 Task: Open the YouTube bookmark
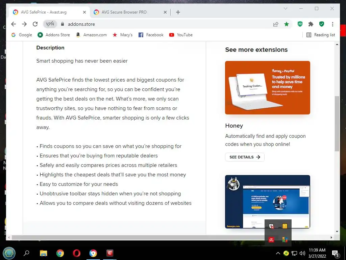click(181, 35)
